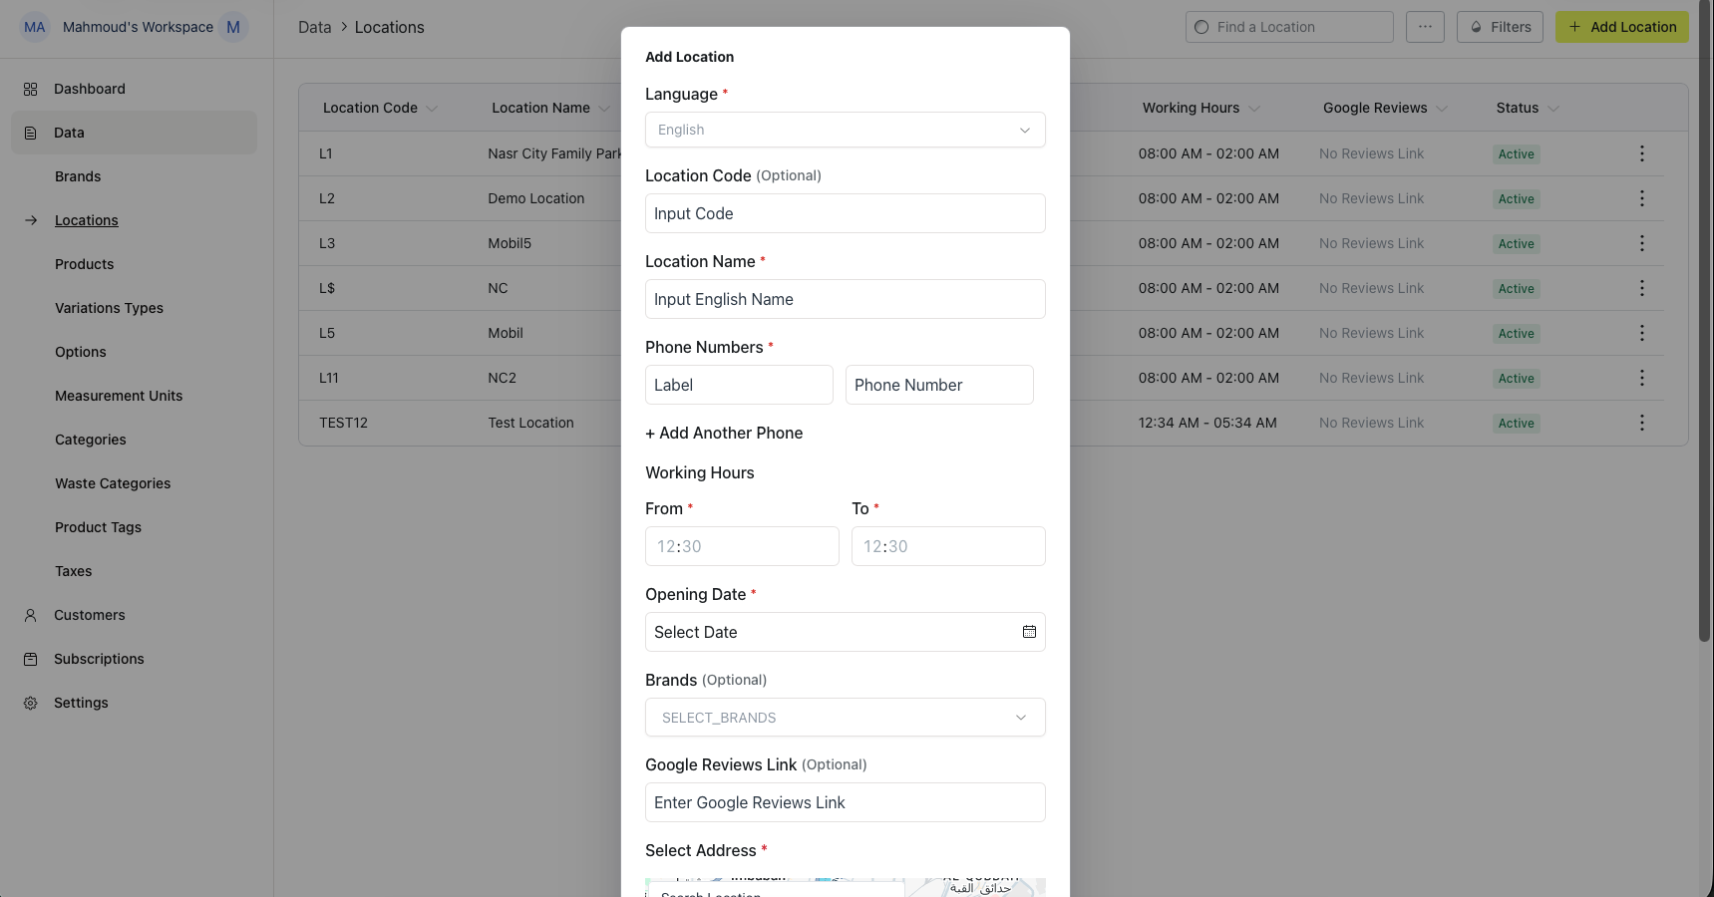
Task: Click the Status column chevron
Action: coord(1553,109)
